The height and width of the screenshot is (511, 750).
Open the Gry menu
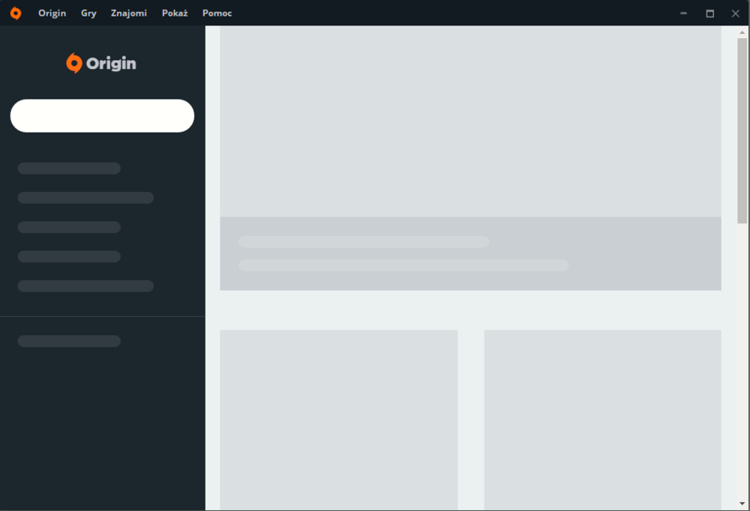[x=88, y=13]
